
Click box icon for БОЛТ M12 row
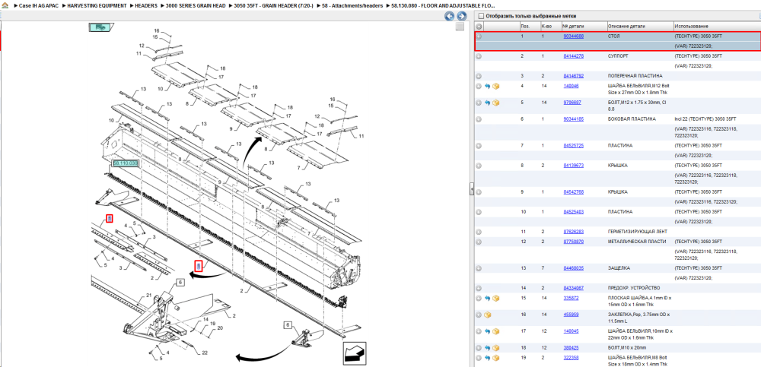click(x=495, y=103)
